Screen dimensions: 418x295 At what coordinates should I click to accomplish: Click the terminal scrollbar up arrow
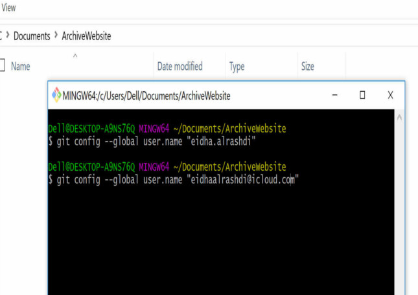399,117
